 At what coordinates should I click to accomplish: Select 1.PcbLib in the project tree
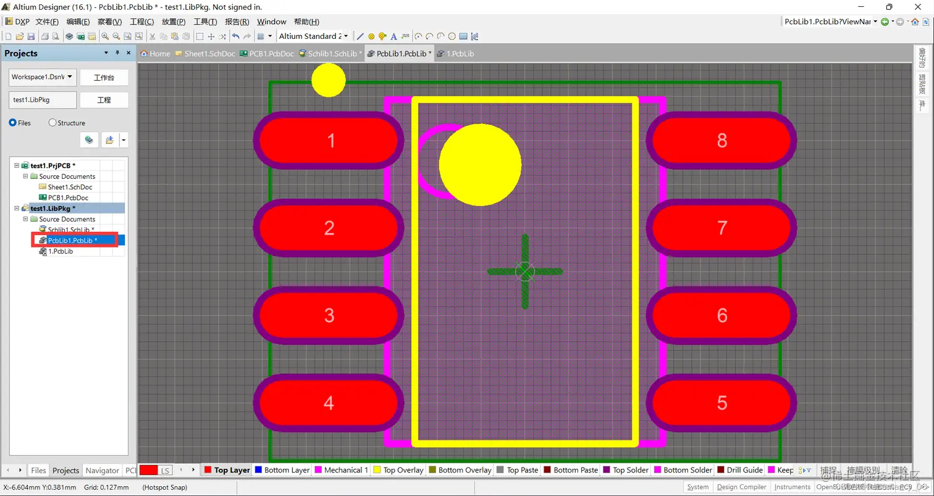(61, 251)
